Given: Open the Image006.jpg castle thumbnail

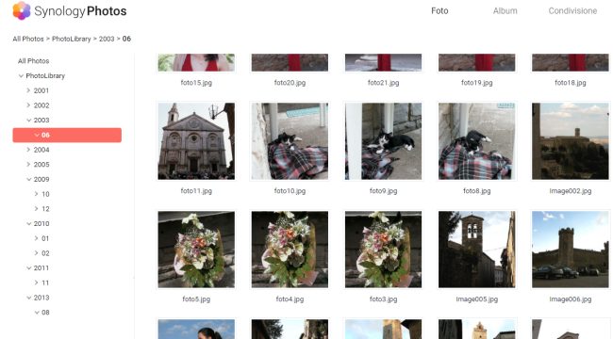Looking at the screenshot, I should tap(570, 250).
